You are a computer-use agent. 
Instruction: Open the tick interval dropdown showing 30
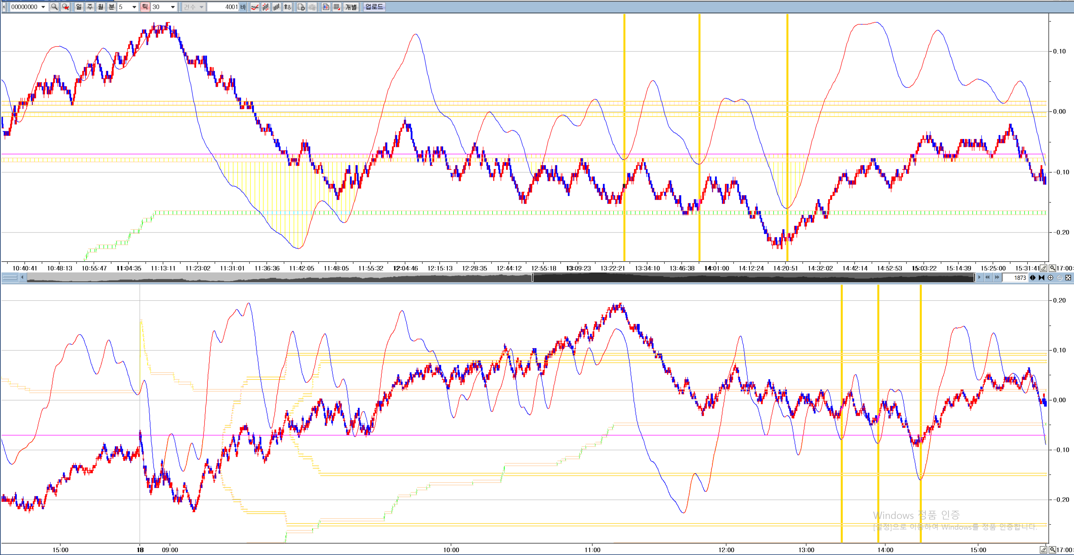(173, 7)
